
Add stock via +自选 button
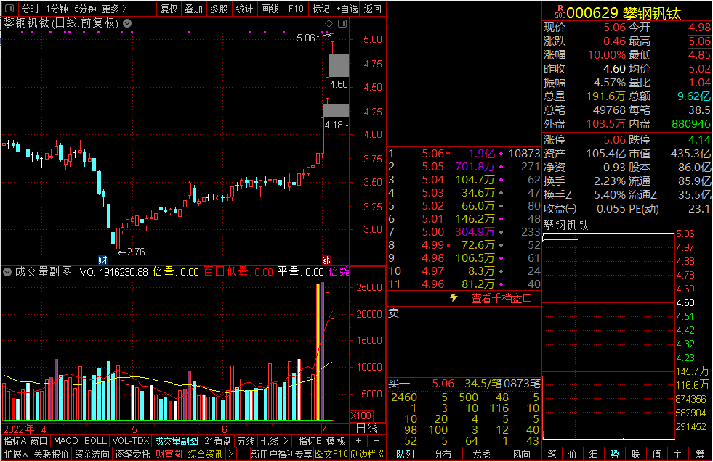347,9
